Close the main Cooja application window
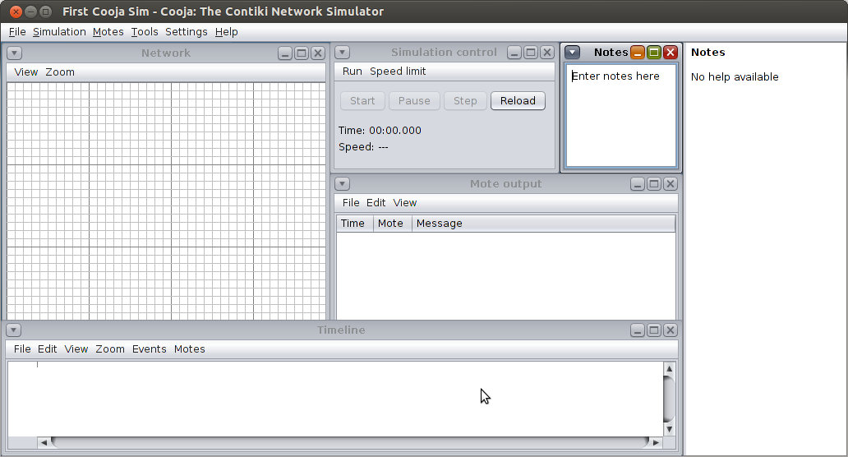The width and height of the screenshot is (848, 457). (x=16, y=12)
